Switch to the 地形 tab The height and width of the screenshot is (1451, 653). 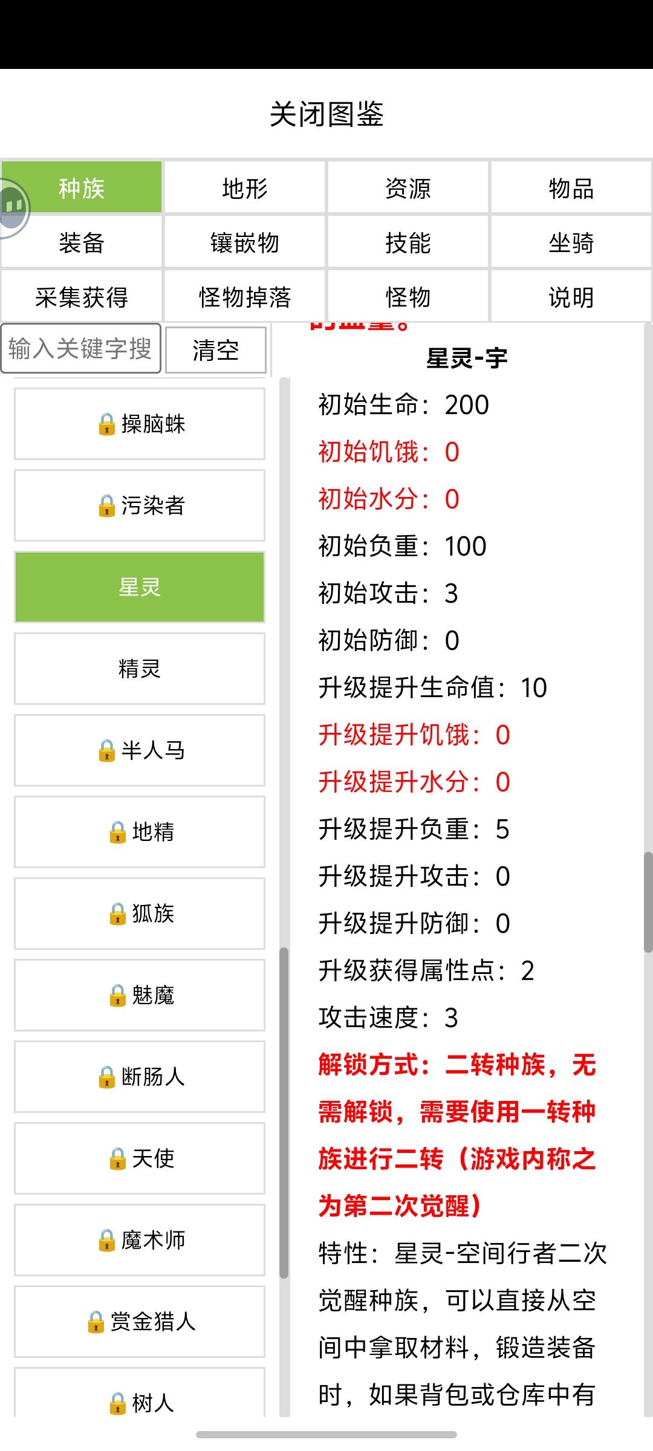245,188
